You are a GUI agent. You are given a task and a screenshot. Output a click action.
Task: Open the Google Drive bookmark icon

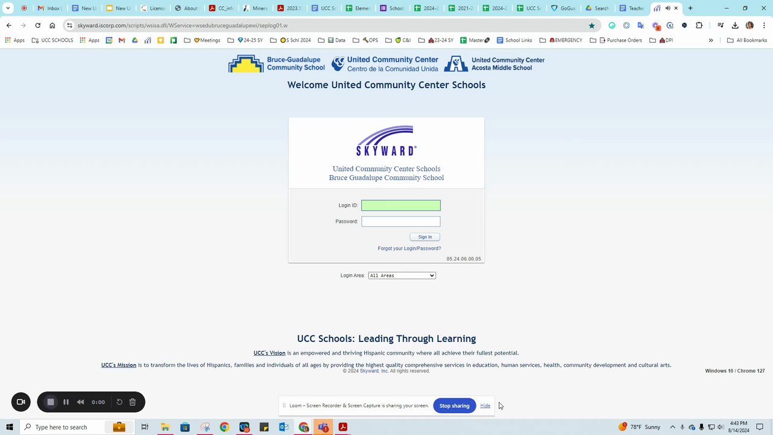pos(135,40)
